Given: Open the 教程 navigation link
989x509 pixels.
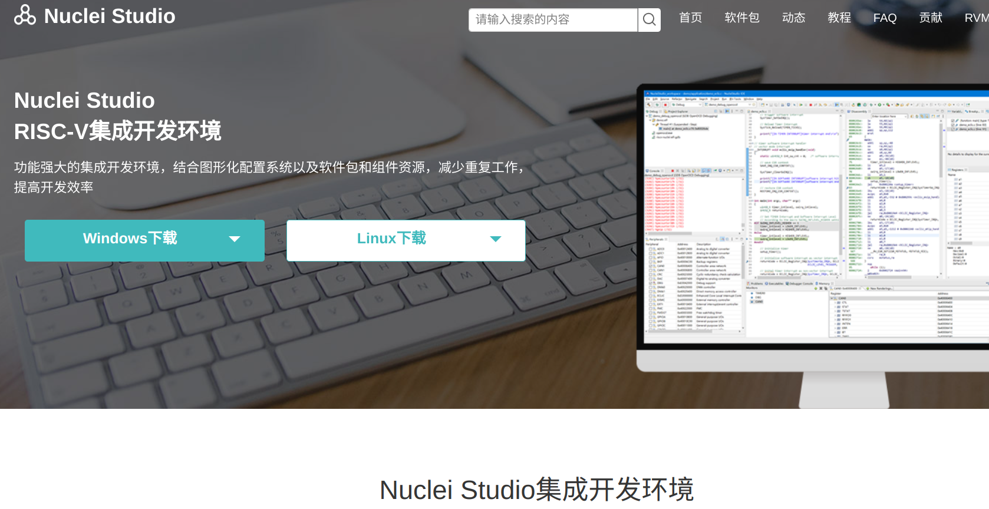Looking at the screenshot, I should [839, 18].
